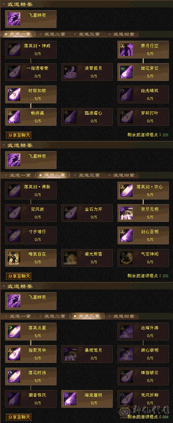Select the 时移如梭 skill icon

pyautogui.click(x=14, y=94)
